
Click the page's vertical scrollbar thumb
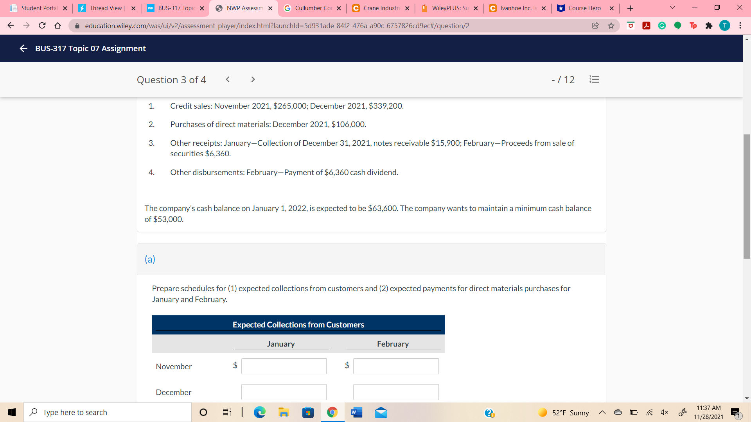747,196
